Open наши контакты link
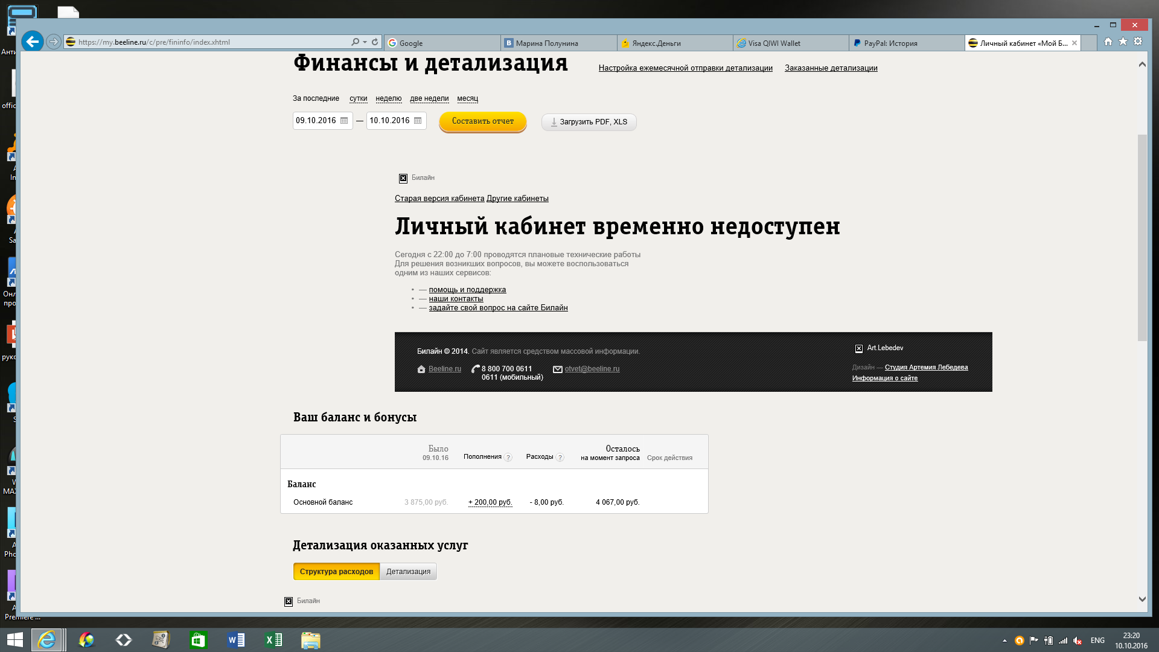Viewport: 1159px width, 652px height. (x=456, y=299)
